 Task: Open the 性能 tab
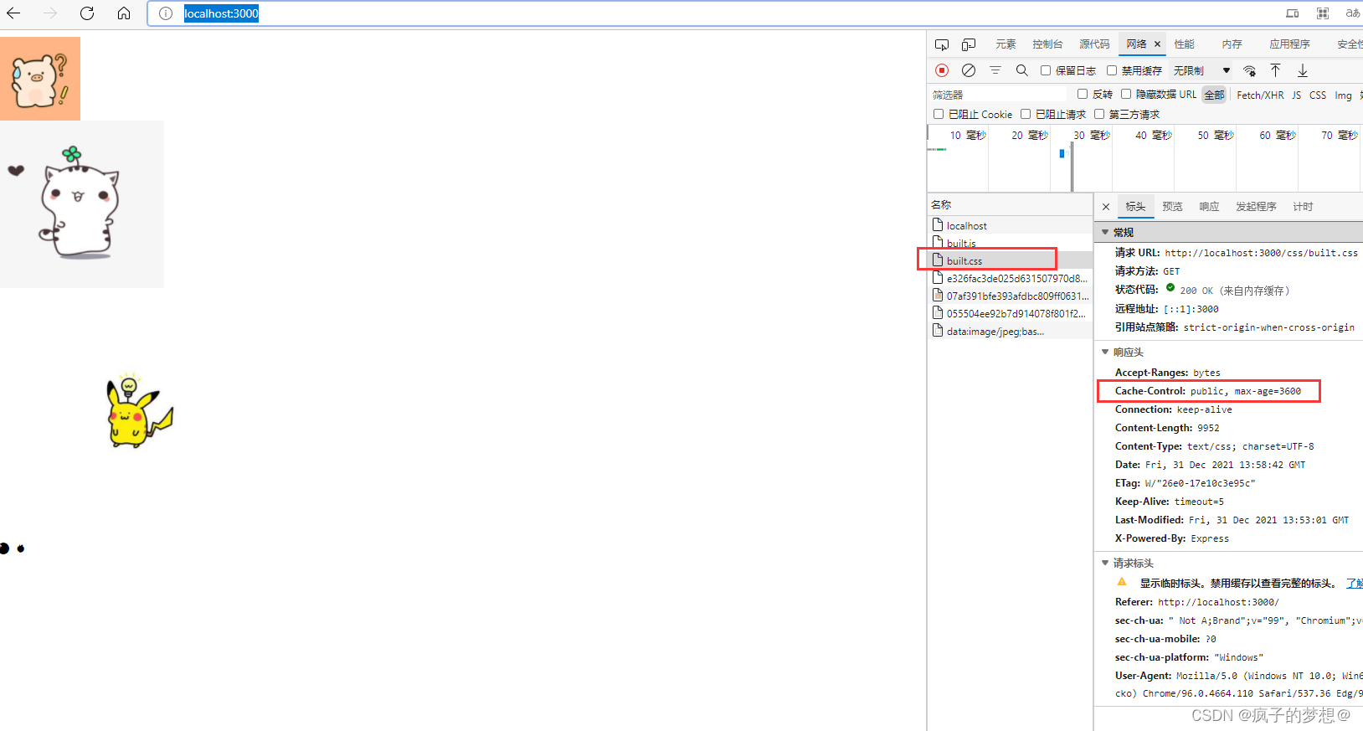point(1184,44)
